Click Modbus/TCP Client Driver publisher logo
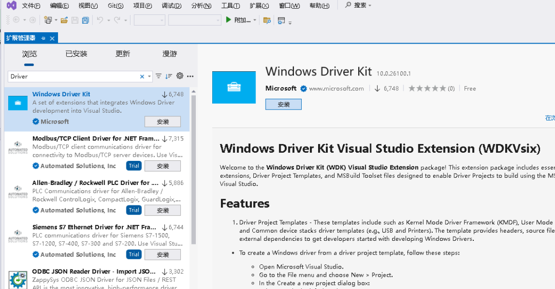The height and width of the screenshot is (289, 555). pos(17,147)
